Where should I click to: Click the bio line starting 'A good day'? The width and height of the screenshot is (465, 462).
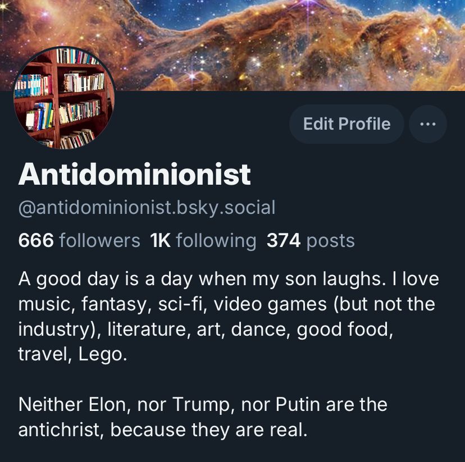click(229, 279)
